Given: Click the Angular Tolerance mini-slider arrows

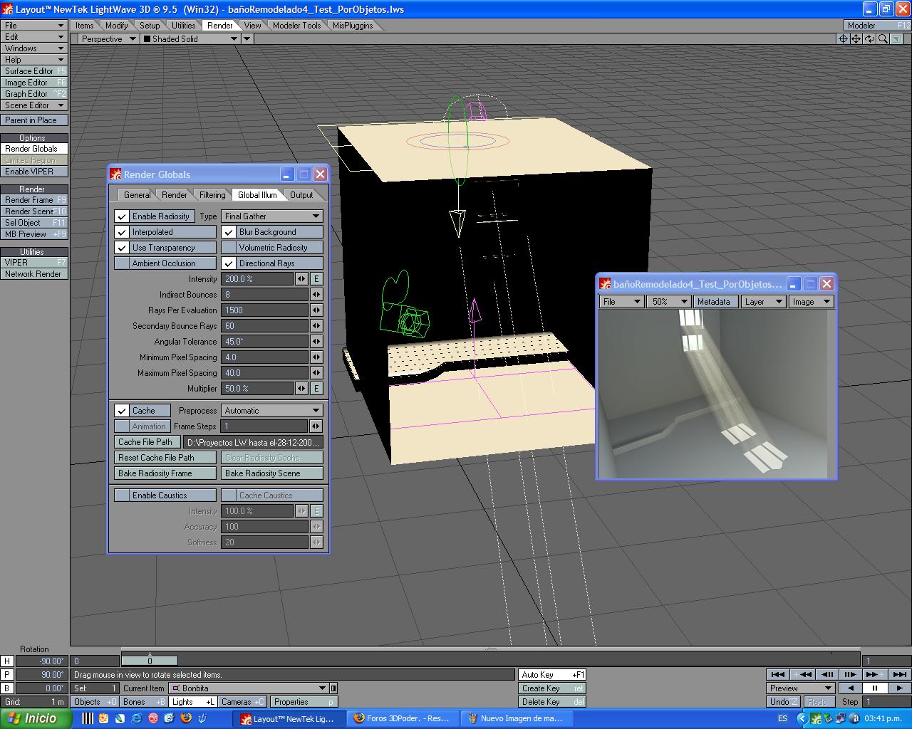Looking at the screenshot, I should tap(316, 342).
